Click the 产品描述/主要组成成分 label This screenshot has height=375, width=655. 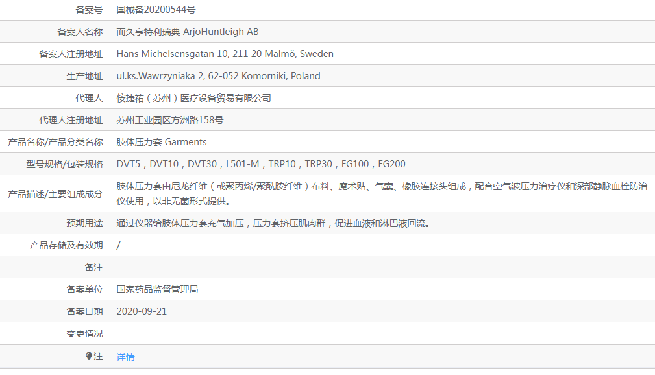coord(55,194)
